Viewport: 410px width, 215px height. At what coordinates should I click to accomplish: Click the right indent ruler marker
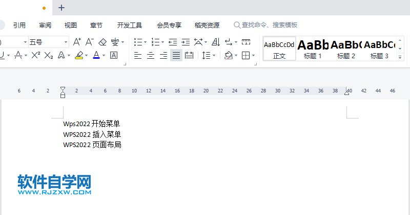pyautogui.click(x=347, y=93)
